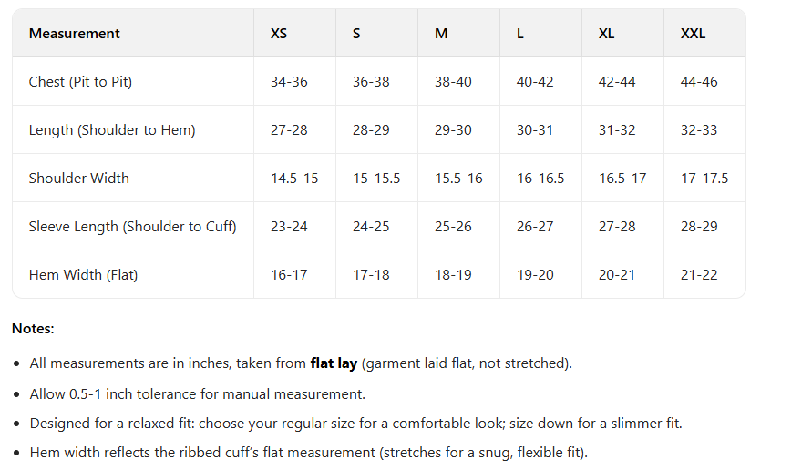The height and width of the screenshot is (470, 812).
Task: Click the bold "flat lay" text
Action: [x=334, y=363]
